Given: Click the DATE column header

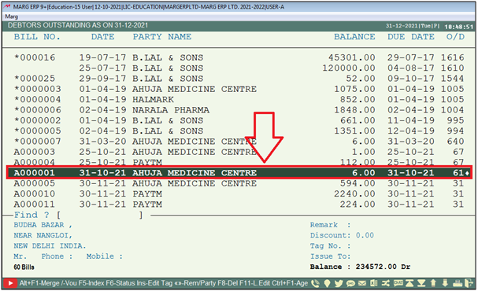Looking at the screenshot, I should [x=102, y=37].
